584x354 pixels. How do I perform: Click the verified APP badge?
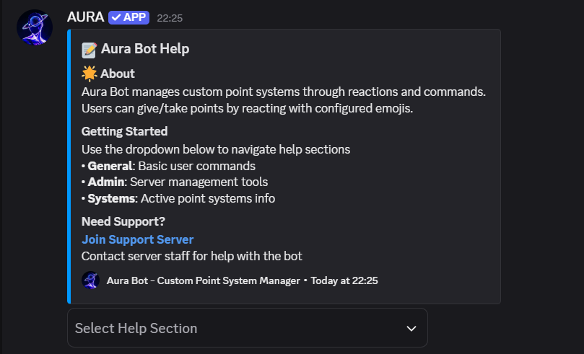click(x=129, y=17)
